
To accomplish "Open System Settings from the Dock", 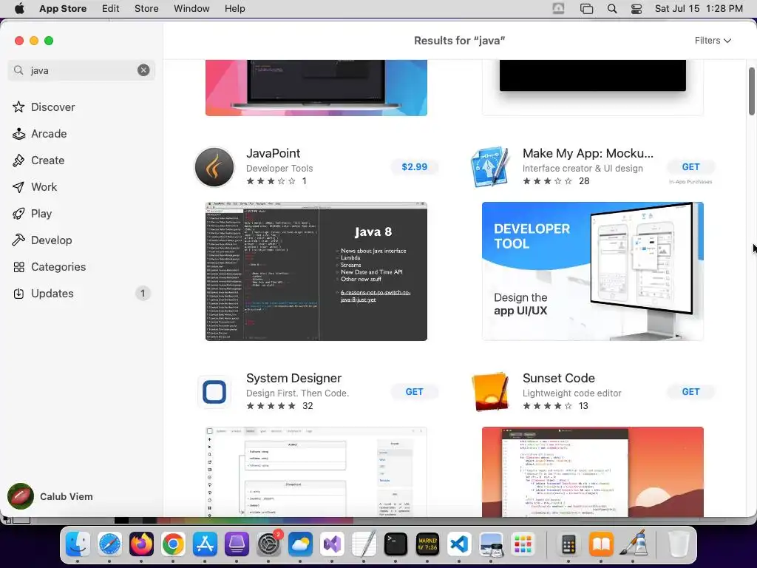I will click(x=268, y=544).
